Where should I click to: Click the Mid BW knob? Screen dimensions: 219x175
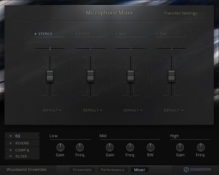150,147
